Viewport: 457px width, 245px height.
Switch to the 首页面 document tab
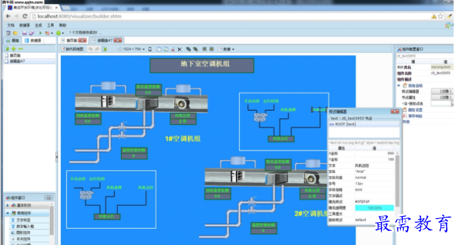point(72,40)
